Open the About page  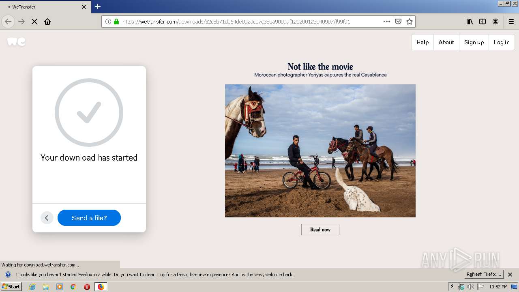446,42
